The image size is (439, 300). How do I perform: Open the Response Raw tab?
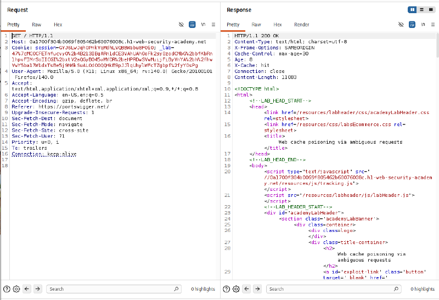tap(256, 25)
